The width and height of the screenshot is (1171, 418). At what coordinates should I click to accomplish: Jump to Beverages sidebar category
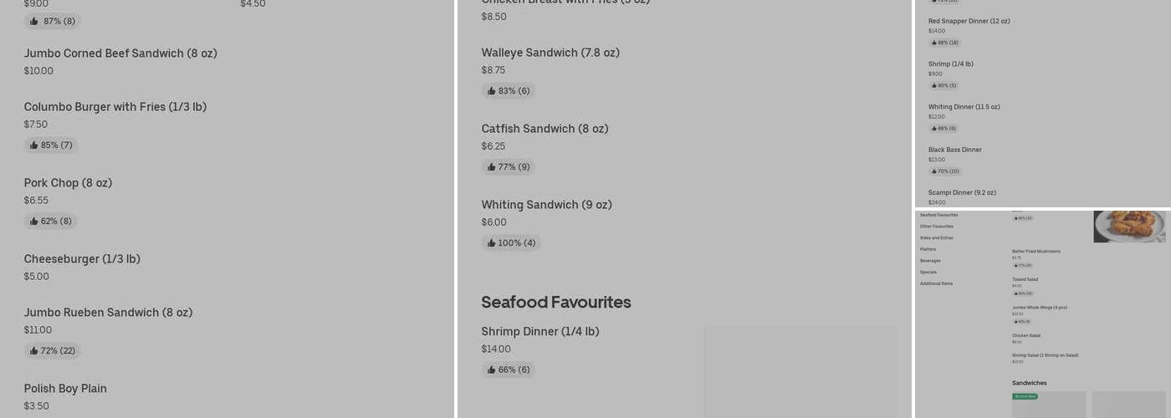[x=930, y=261]
